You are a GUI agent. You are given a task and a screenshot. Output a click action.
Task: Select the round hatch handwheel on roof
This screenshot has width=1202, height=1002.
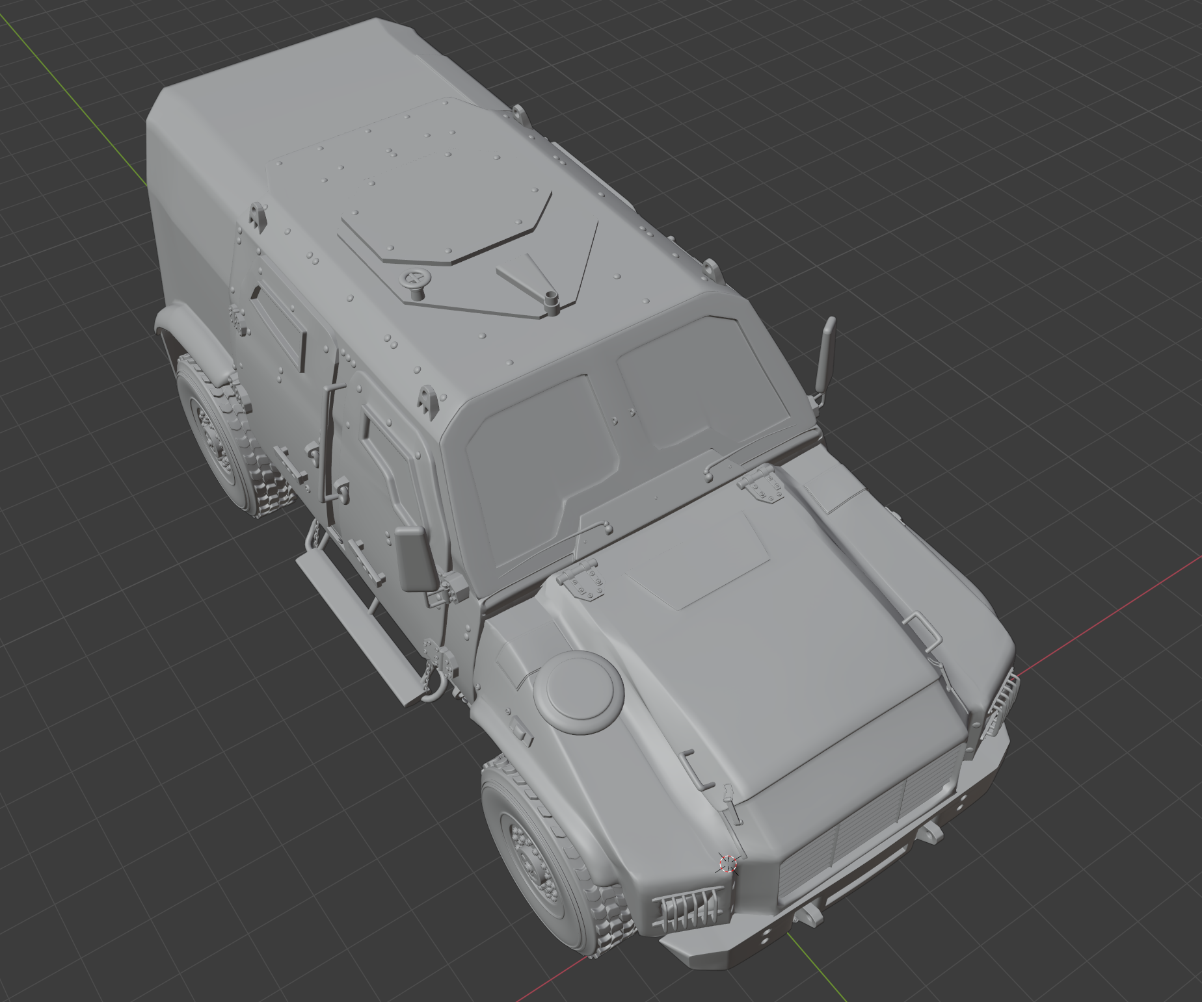(x=414, y=281)
